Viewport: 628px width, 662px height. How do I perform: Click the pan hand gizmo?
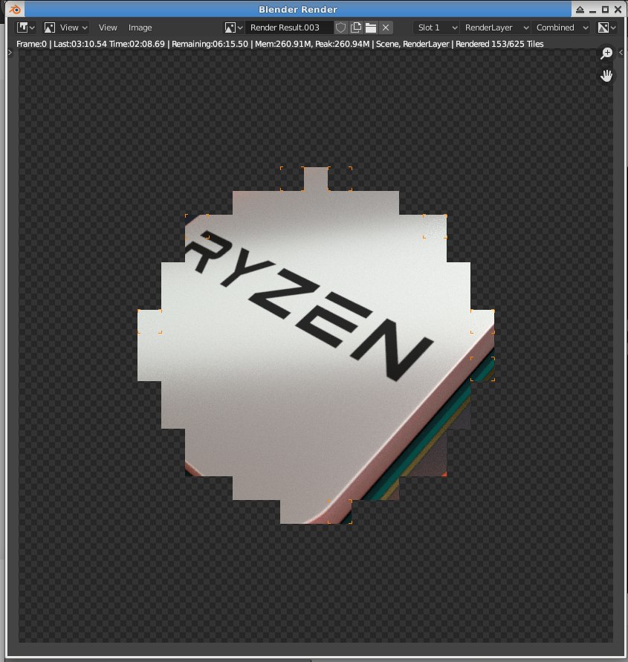606,76
